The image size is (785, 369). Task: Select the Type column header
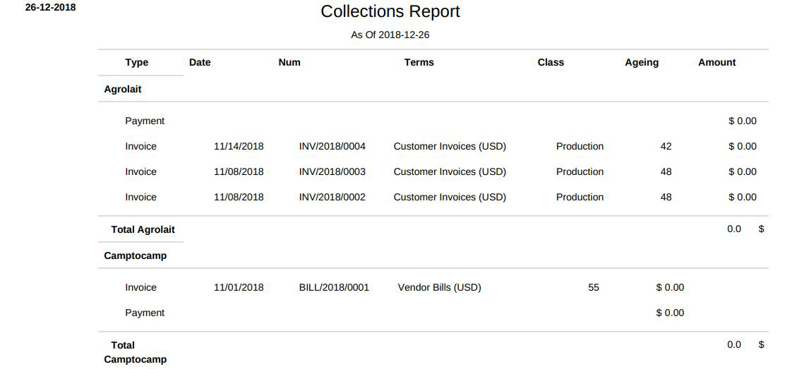137,63
